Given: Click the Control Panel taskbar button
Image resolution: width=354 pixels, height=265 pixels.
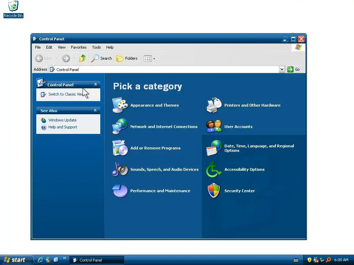Looking at the screenshot, I should click(97, 260).
